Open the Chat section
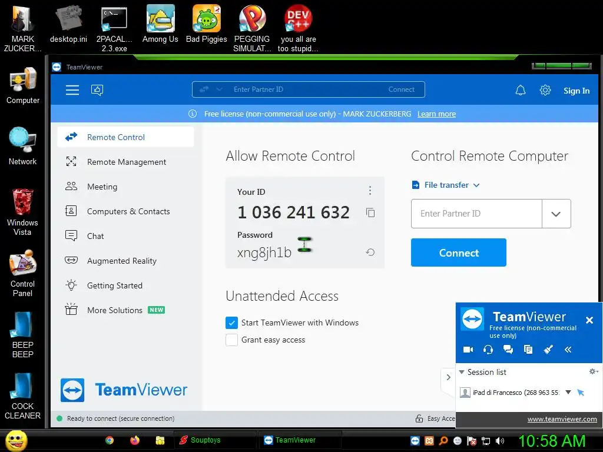This screenshot has height=452, width=603. click(x=125, y=236)
